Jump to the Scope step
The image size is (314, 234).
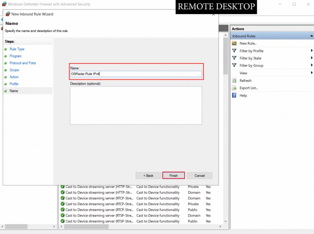tap(14, 70)
